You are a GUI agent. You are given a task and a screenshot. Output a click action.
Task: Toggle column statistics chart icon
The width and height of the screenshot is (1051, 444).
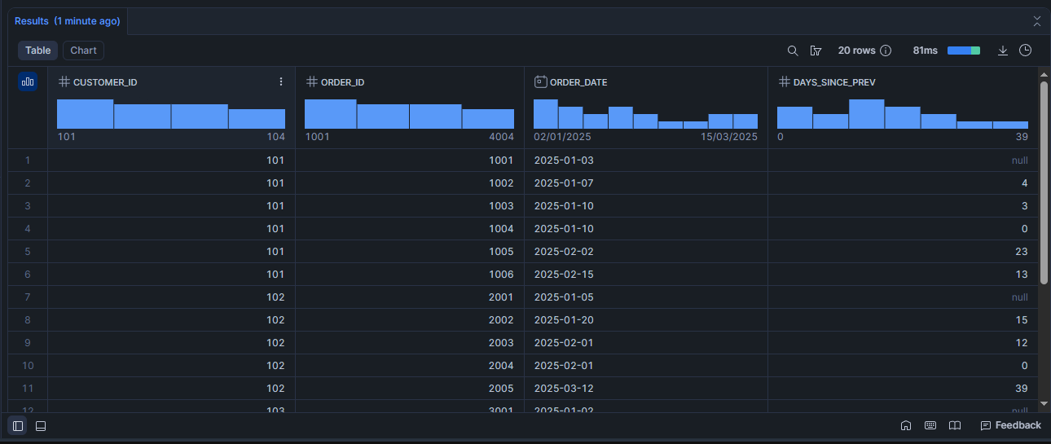(28, 81)
